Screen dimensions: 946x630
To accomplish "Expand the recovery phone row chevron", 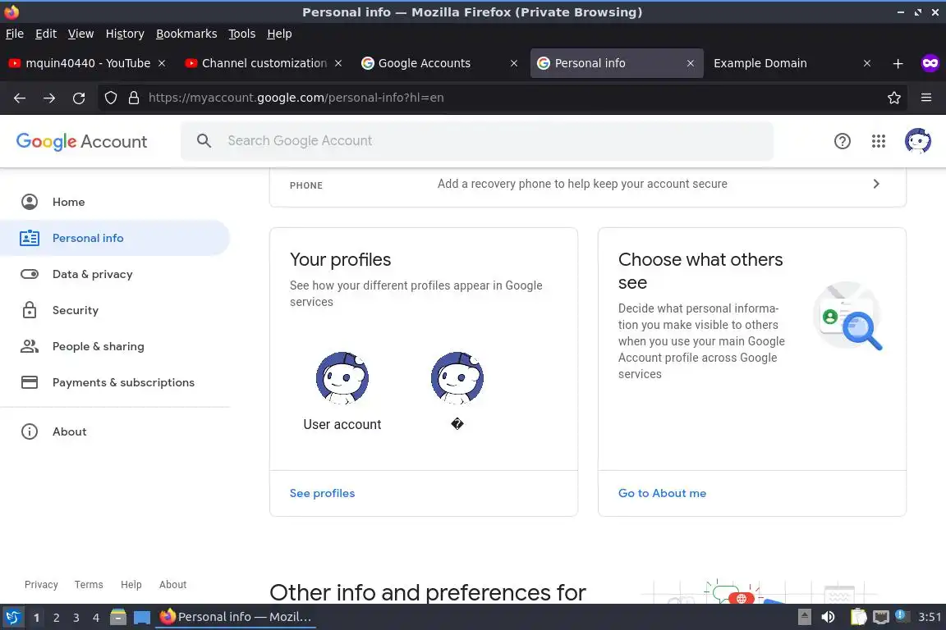I will 876,184.
